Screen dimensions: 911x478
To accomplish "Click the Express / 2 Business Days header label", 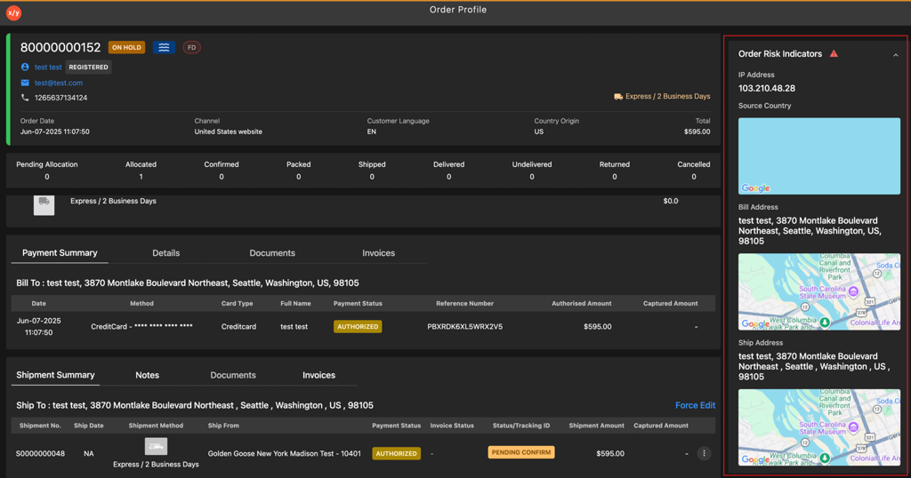I will pos(667,96).
